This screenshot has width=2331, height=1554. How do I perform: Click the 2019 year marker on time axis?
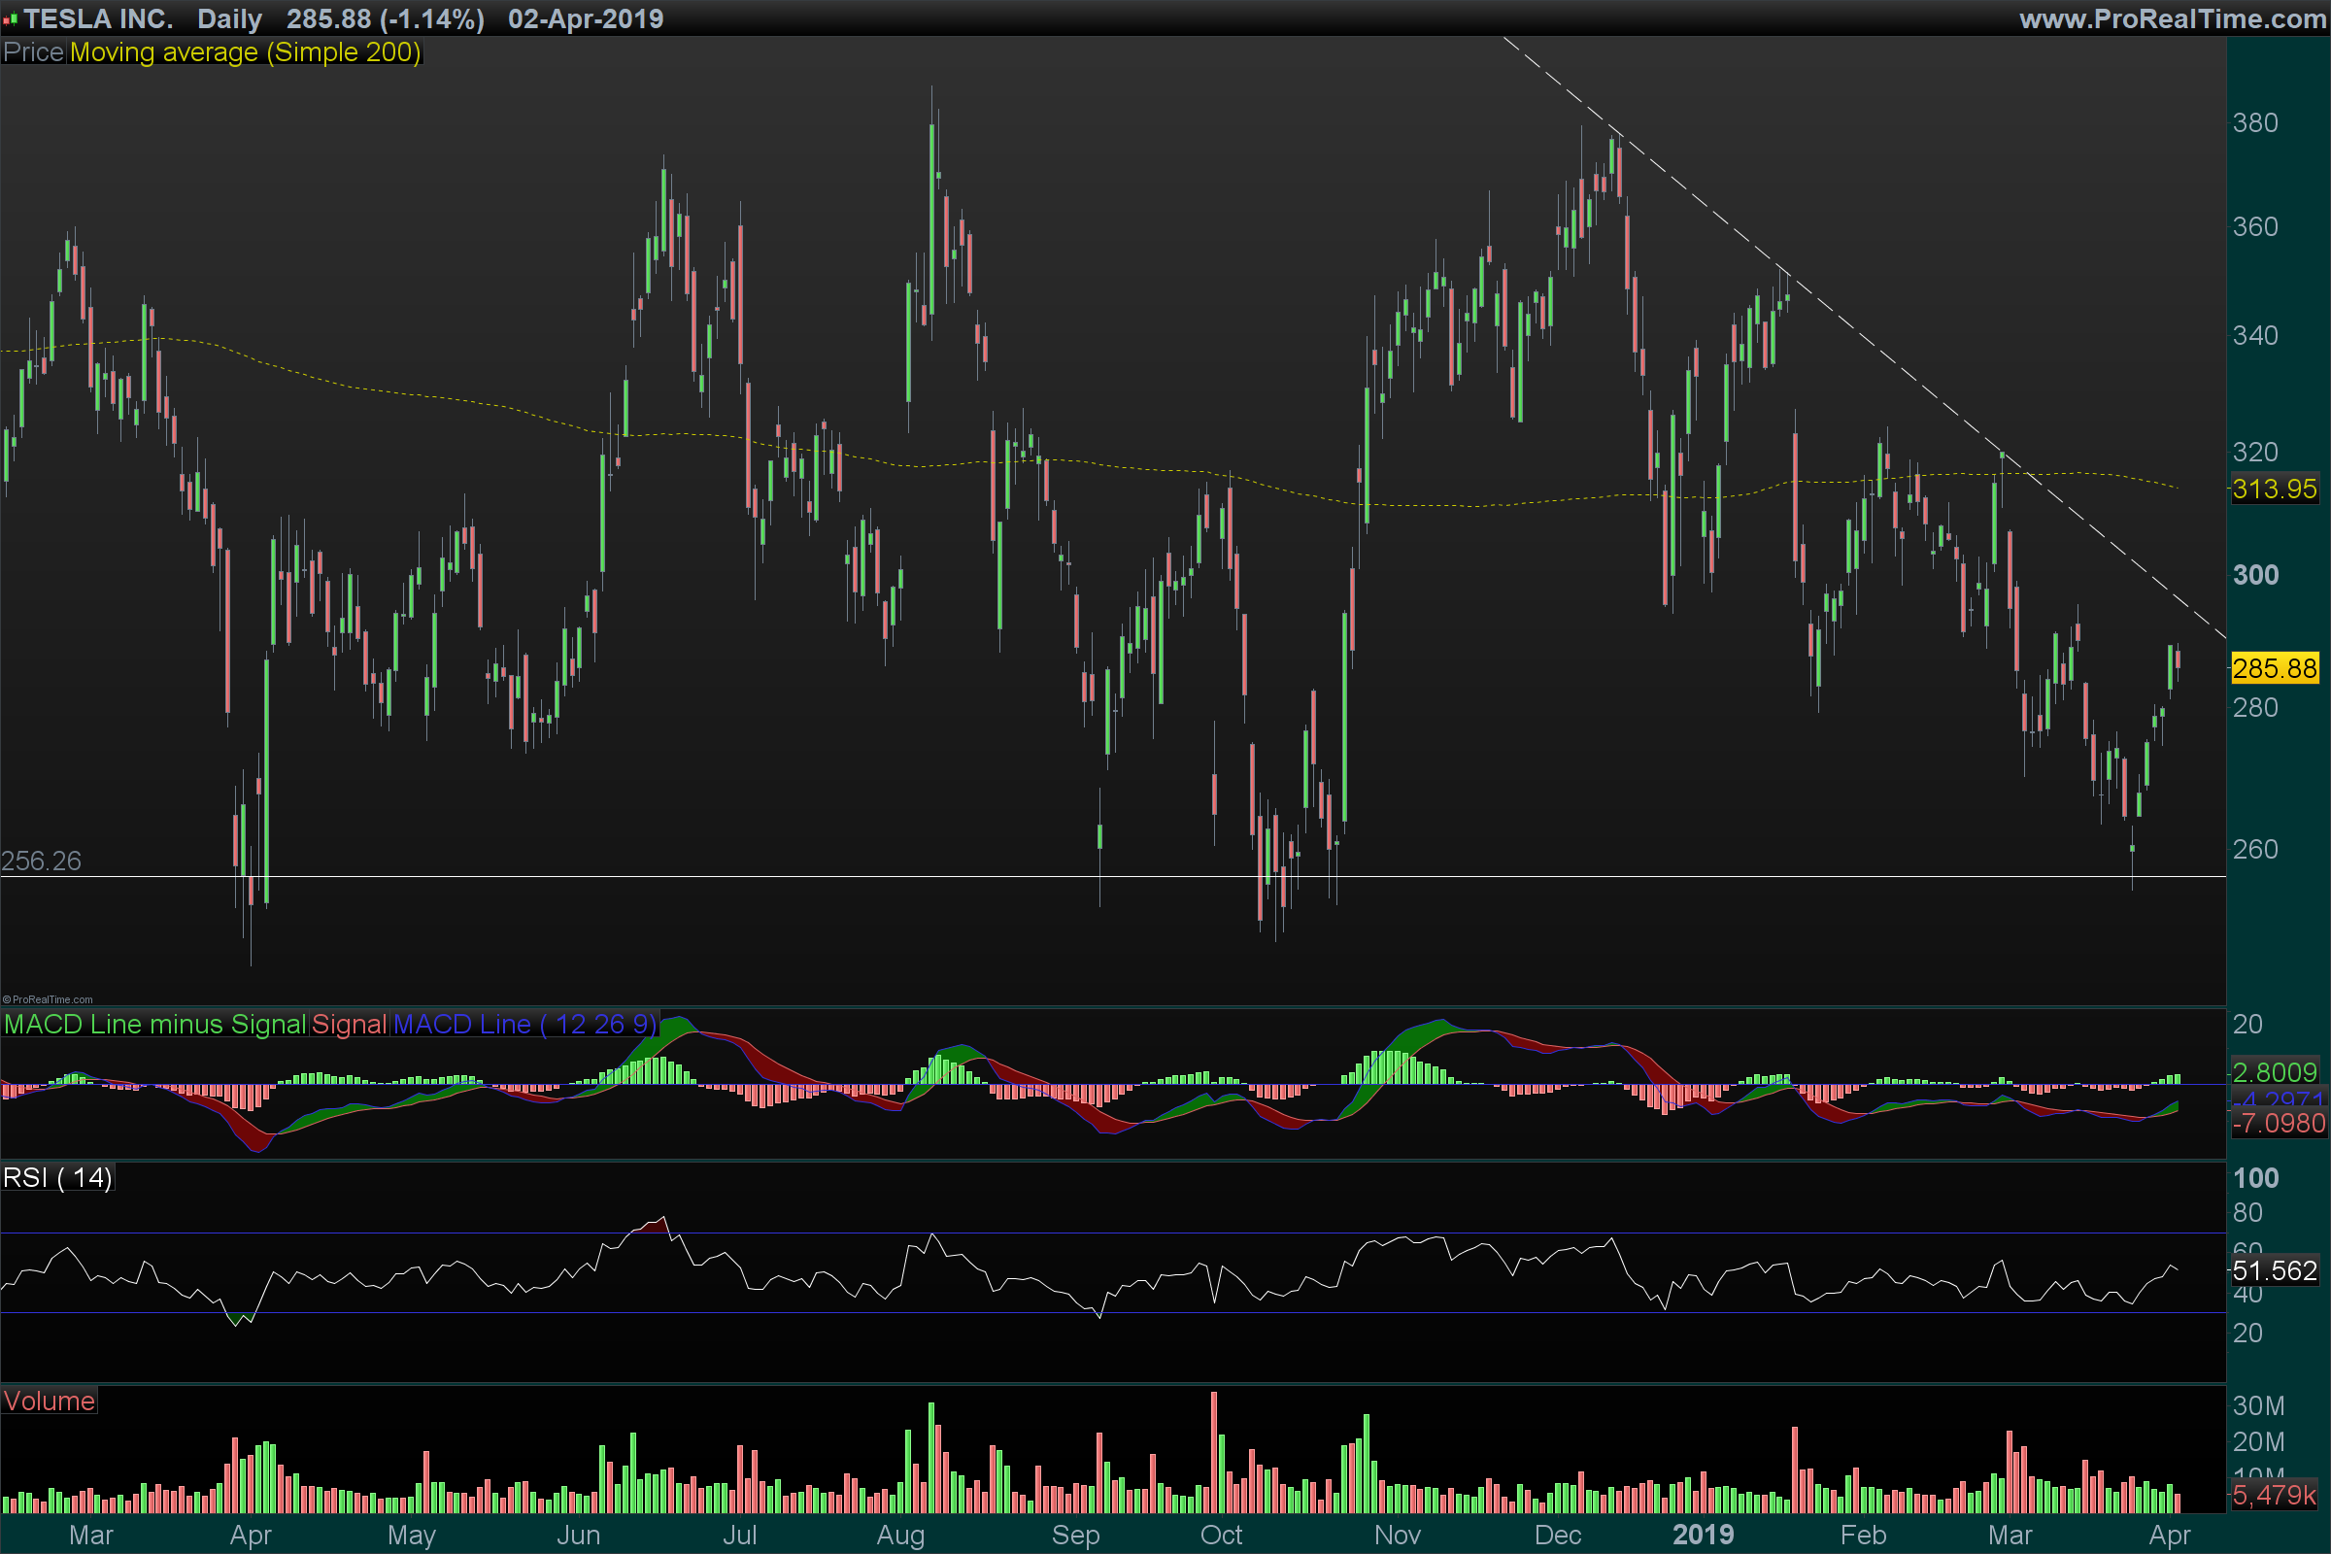tap(1703, 1536)
